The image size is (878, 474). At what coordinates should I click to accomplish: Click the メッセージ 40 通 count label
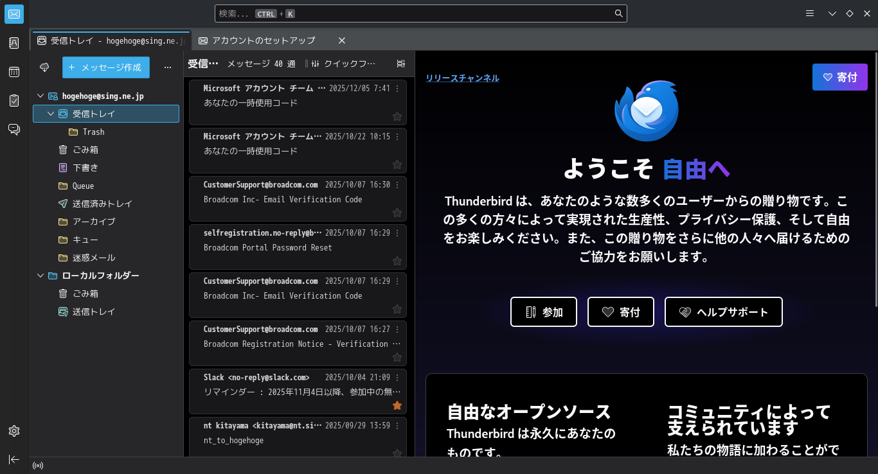262,64
